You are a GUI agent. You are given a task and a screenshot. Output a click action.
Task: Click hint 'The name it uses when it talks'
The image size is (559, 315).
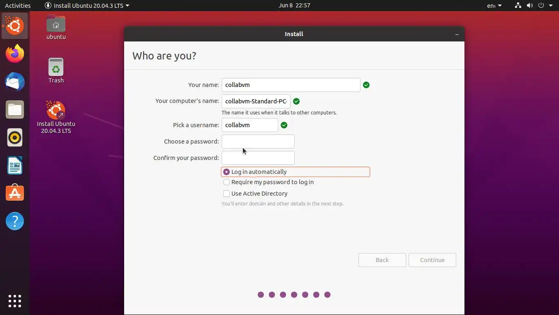[x=279, y=112]
